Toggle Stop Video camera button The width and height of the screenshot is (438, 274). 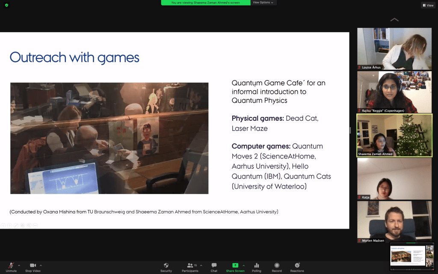(33, 265)
